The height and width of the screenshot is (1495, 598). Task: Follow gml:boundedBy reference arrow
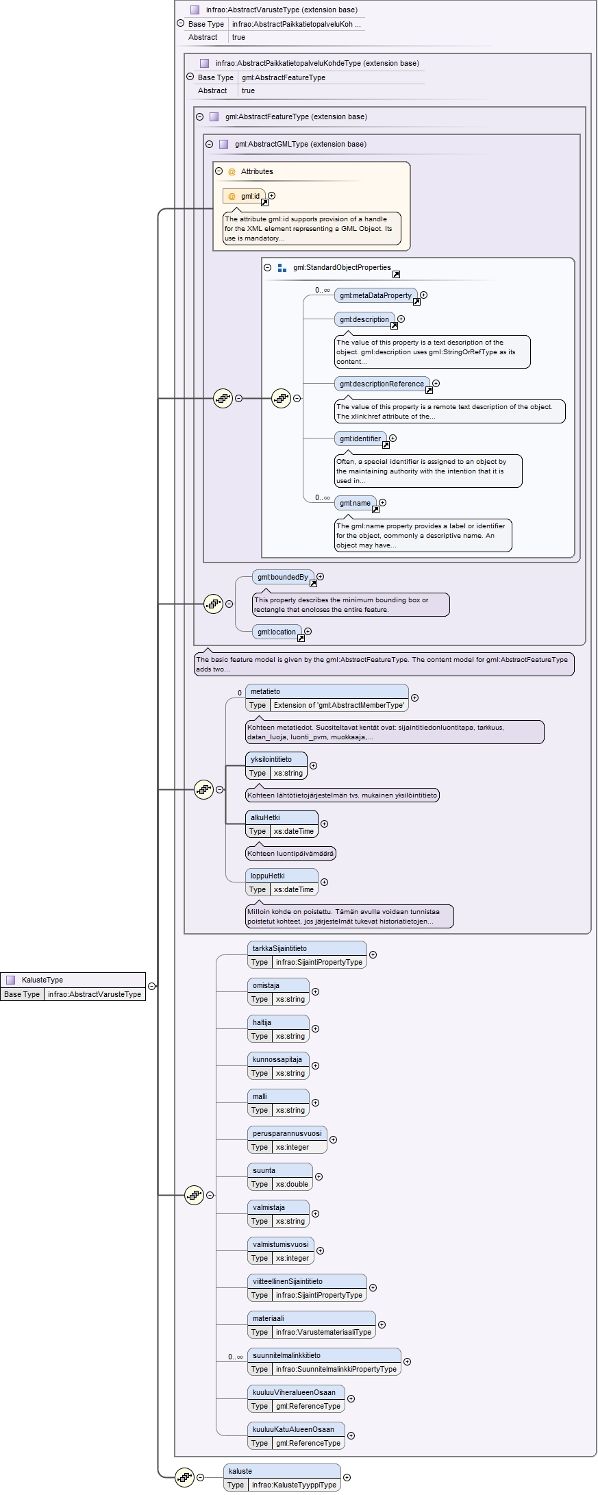coord(313,583)
